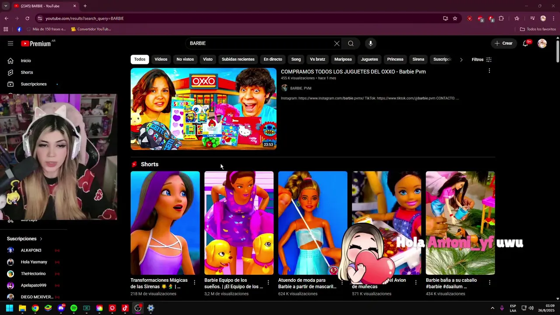Start voice search with microphone icon
This screenshot has height=315, width=560.
[371, 43]
